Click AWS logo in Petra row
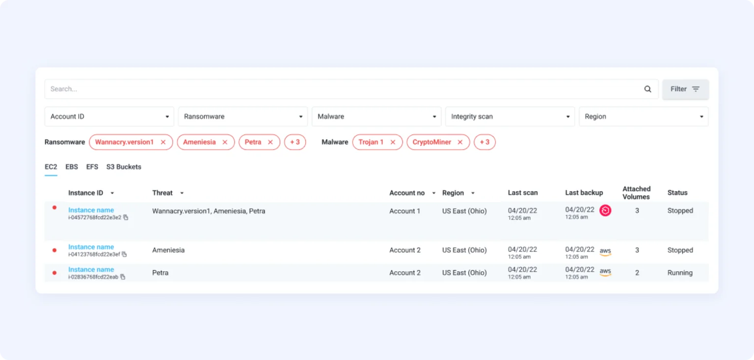Screen dimensions: 754x360 tap(605, 272)
